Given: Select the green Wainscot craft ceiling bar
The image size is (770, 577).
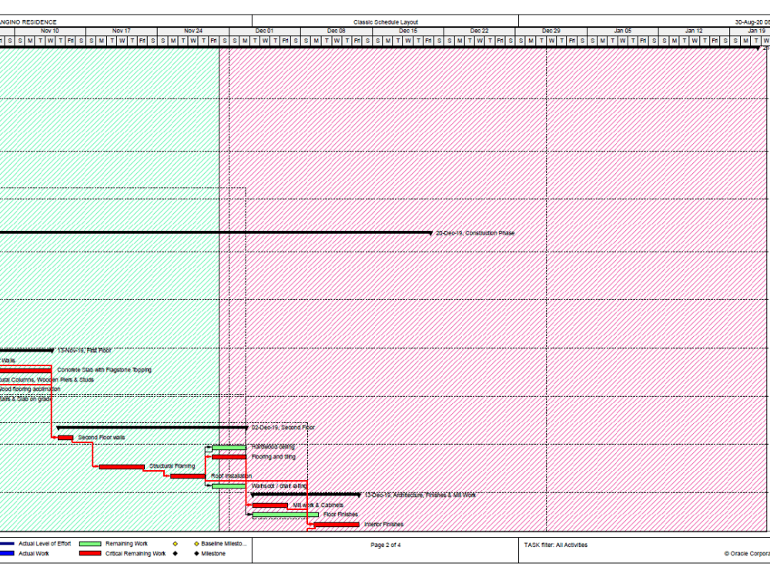Looking at the screenshot, I should (x=229, y=485).
